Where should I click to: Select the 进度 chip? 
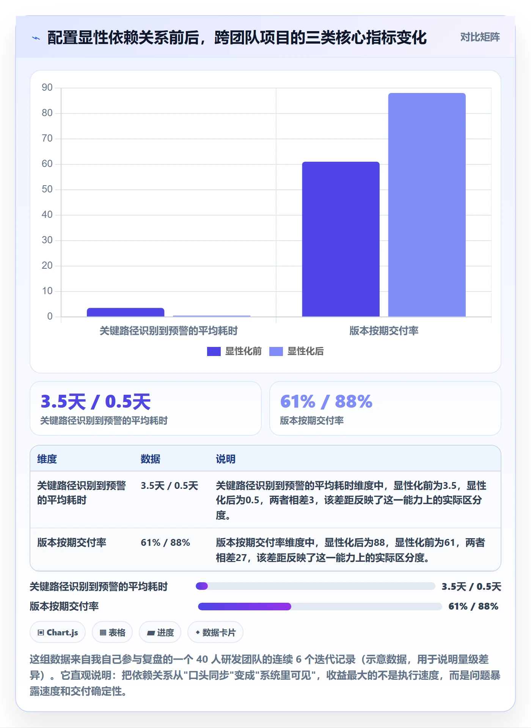pos(160,632)
